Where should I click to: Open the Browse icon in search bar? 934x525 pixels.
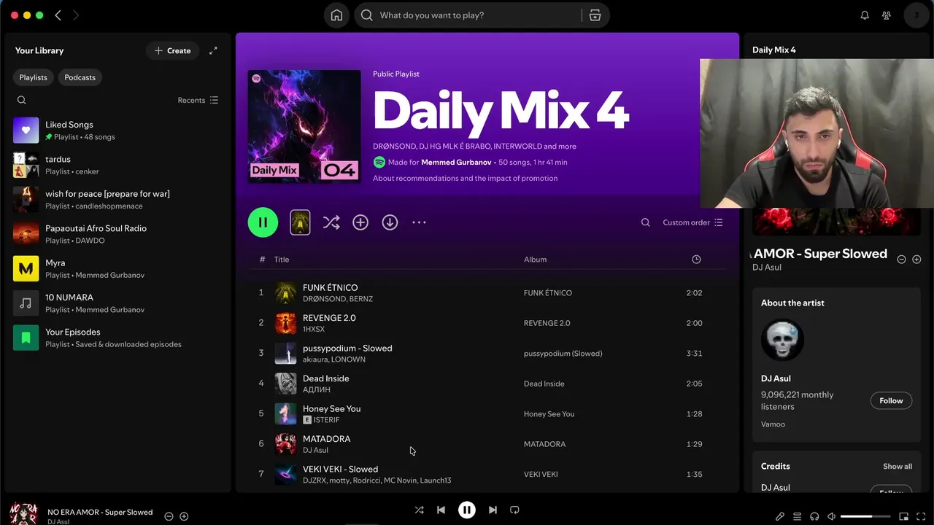595,15
